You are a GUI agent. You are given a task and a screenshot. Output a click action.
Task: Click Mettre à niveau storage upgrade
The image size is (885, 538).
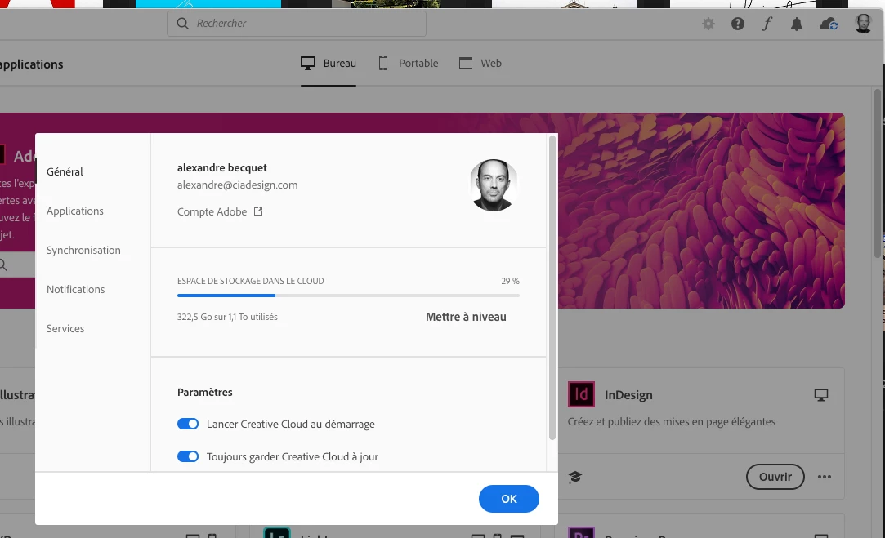tap(467, 317)
